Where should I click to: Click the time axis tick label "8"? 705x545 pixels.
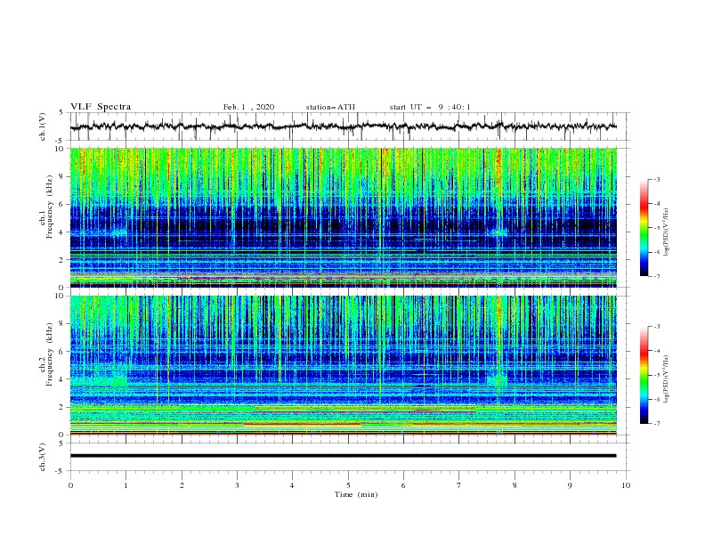515,485
